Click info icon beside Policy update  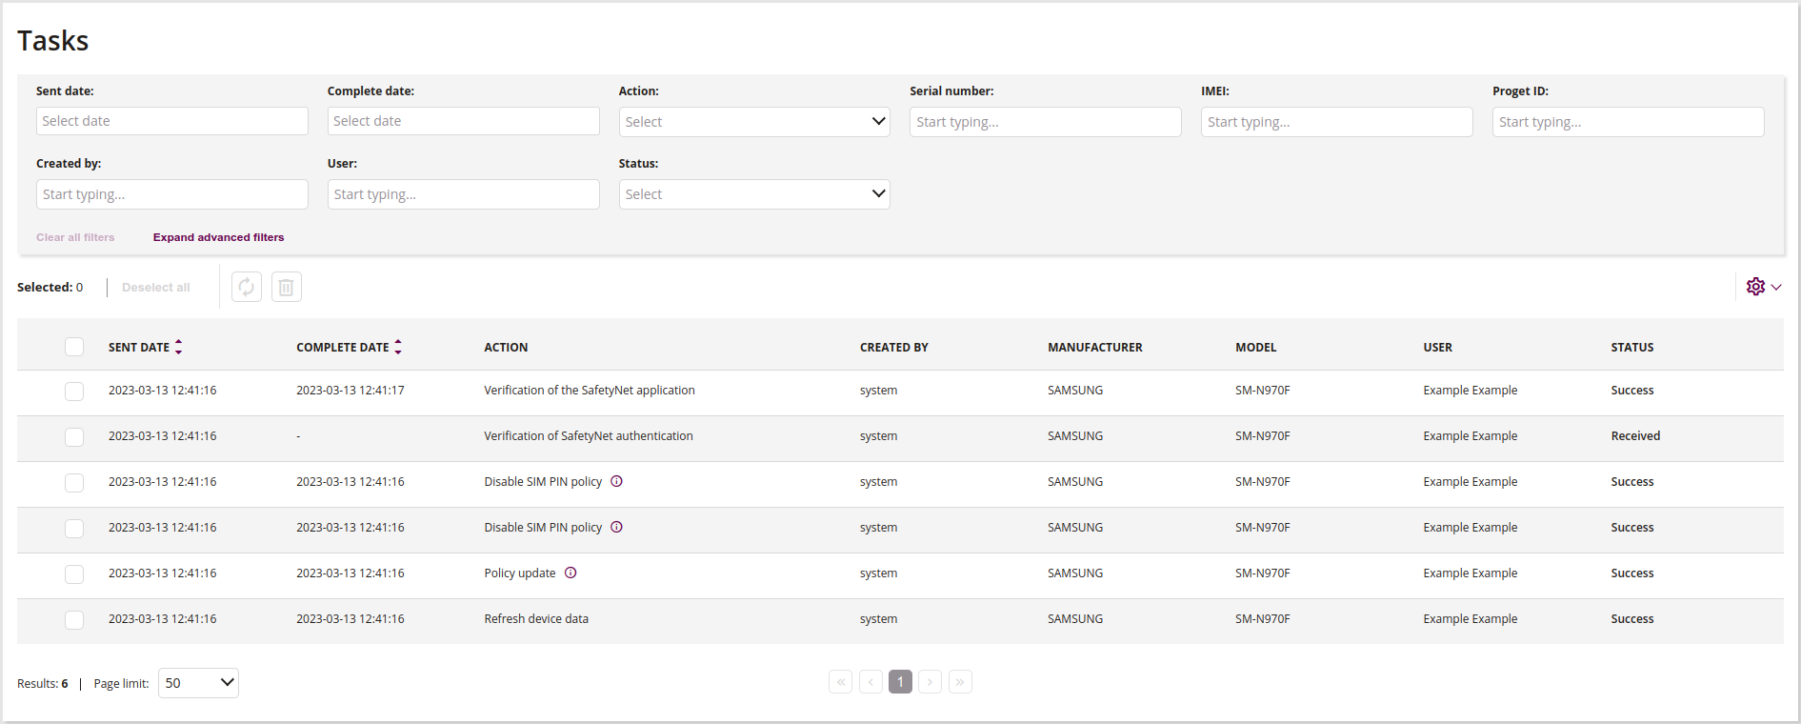coord(570,573)
